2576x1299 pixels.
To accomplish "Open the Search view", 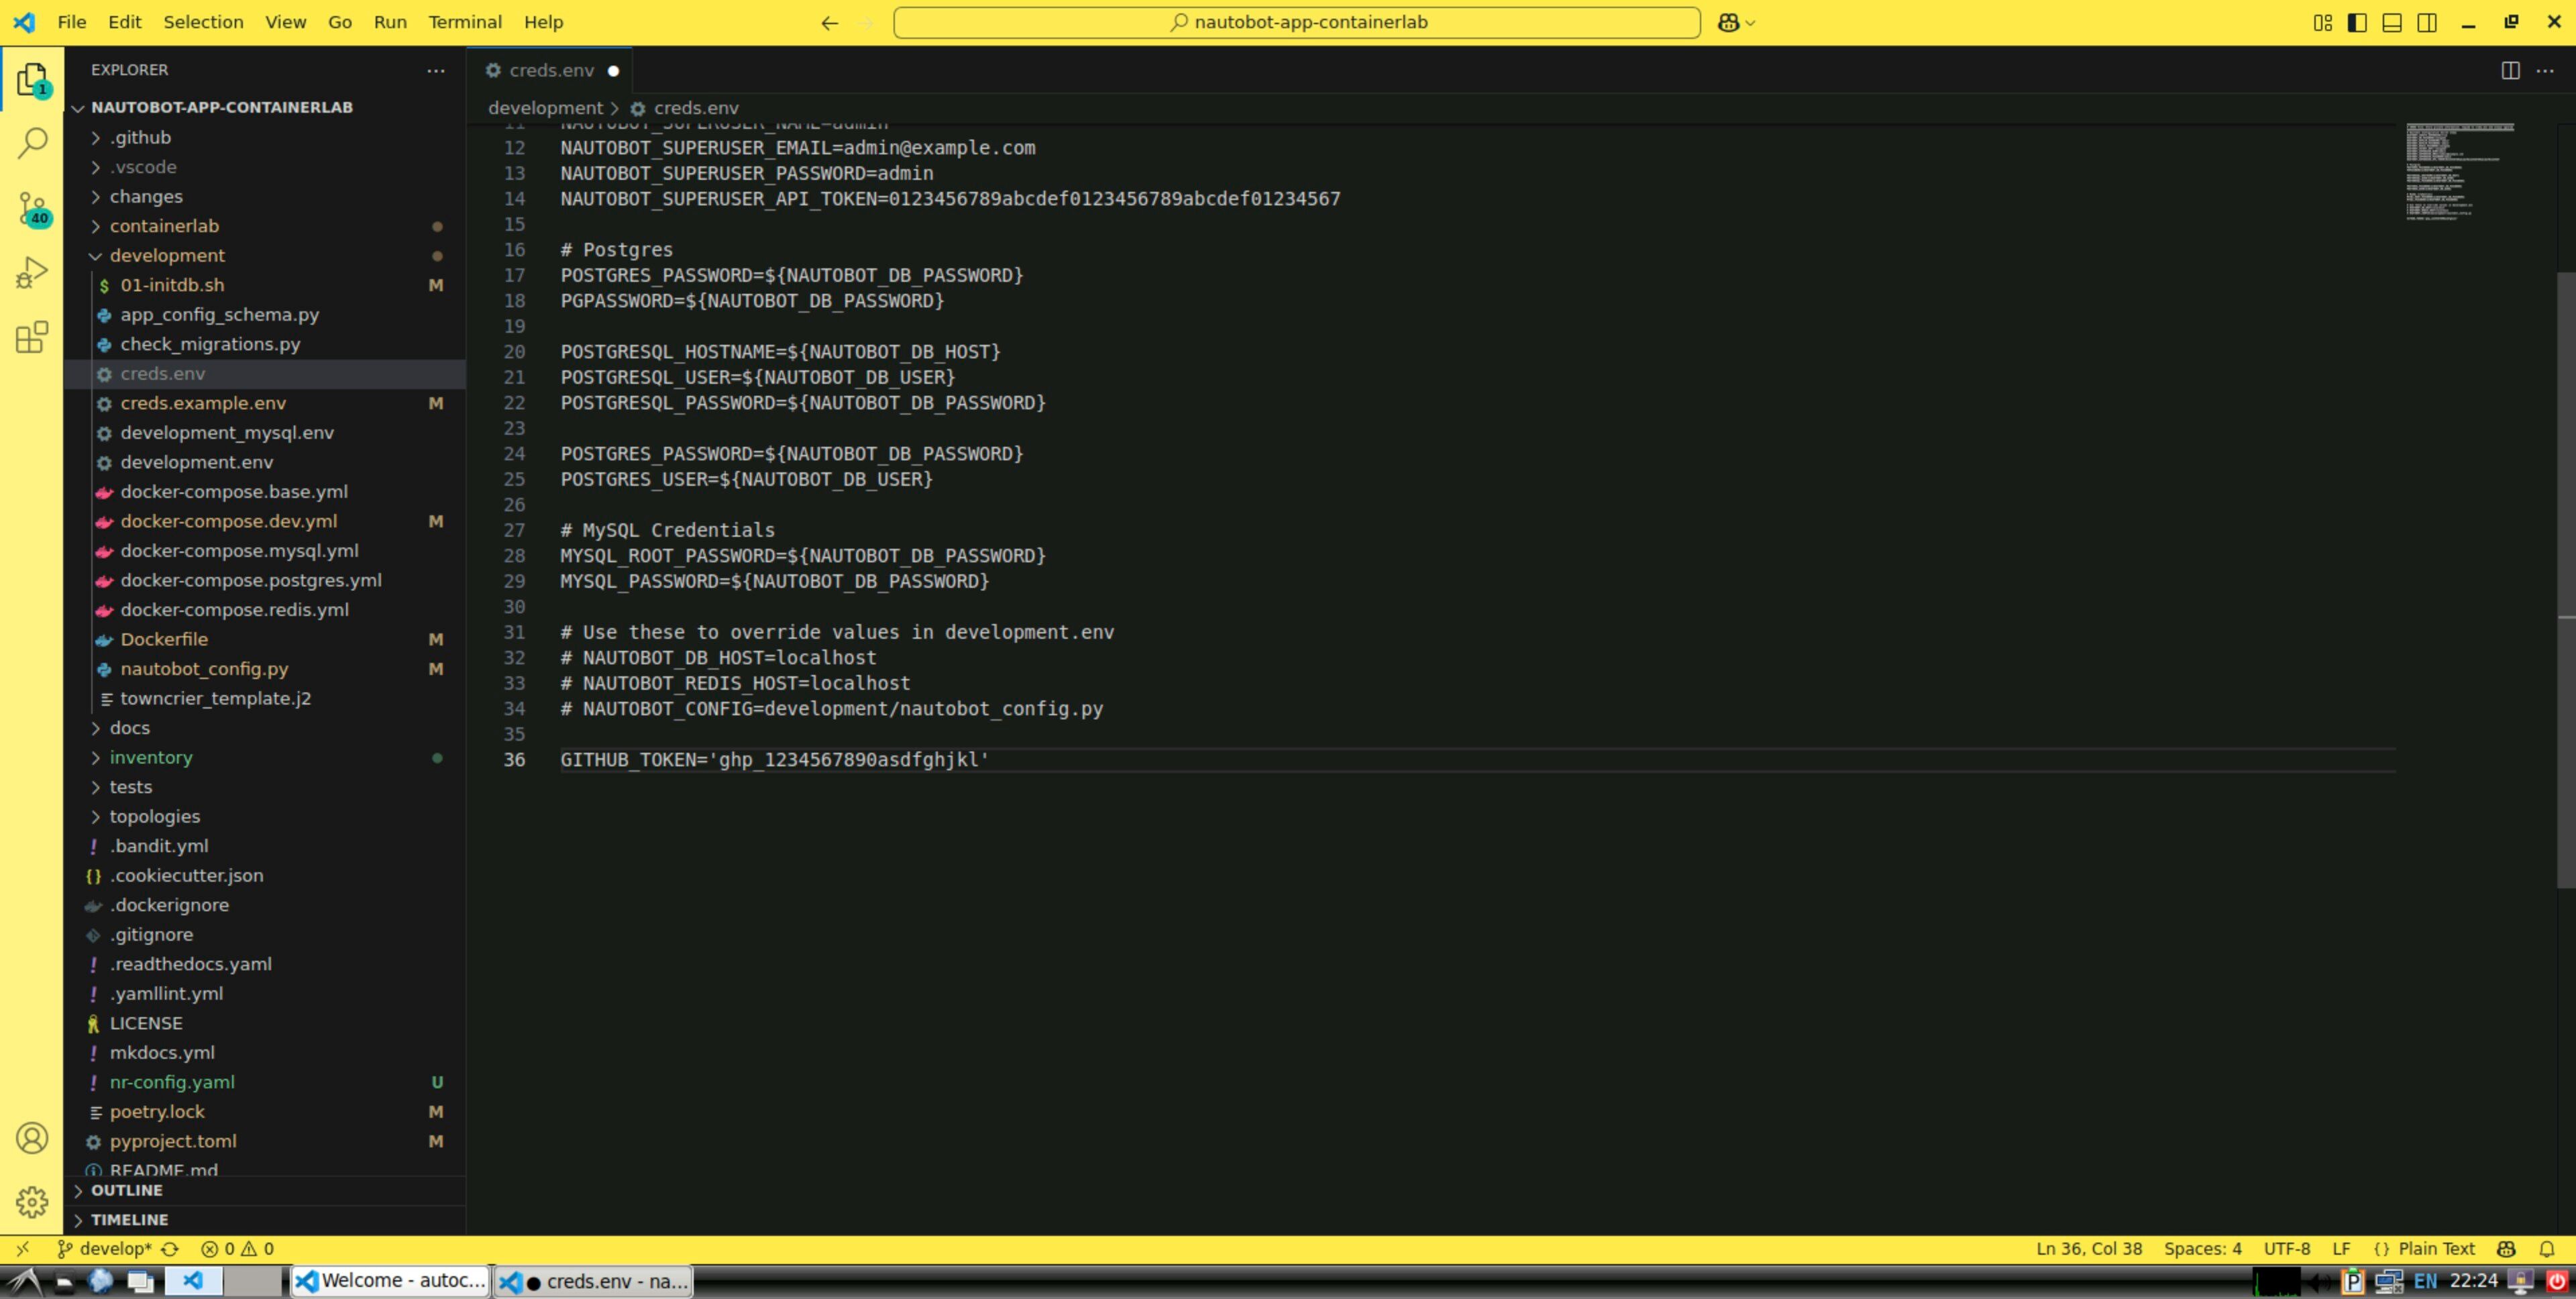I will coord(32,142).
